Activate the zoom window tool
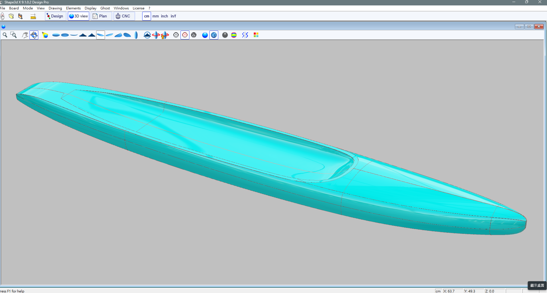 [13, 35]
